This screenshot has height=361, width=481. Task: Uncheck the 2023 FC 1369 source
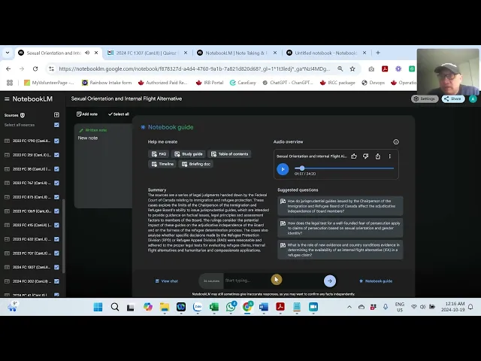point(56,211)
